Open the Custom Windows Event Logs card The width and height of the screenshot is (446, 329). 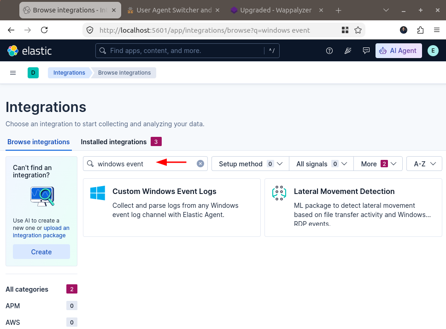coord(172,207)
